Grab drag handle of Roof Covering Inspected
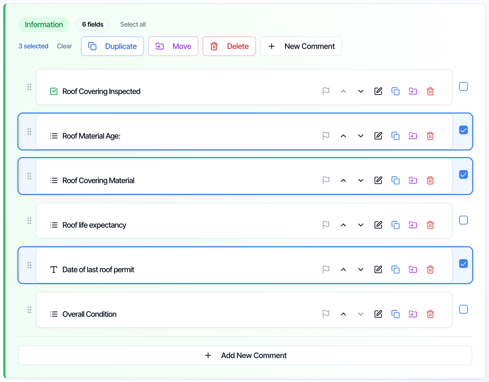 pos(29,87)
